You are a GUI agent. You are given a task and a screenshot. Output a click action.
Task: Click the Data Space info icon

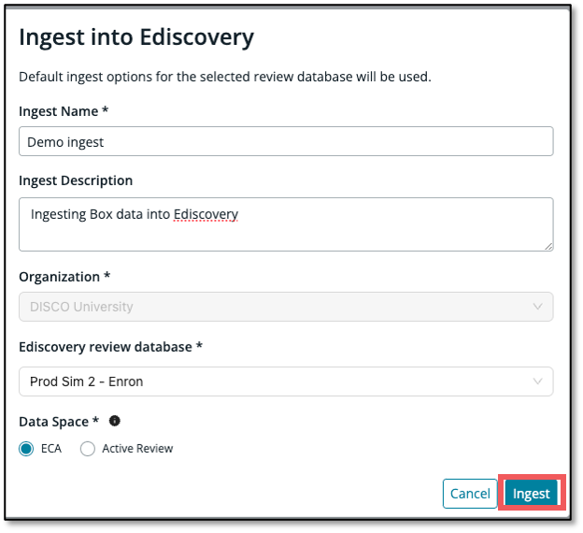tap(115, 421)
